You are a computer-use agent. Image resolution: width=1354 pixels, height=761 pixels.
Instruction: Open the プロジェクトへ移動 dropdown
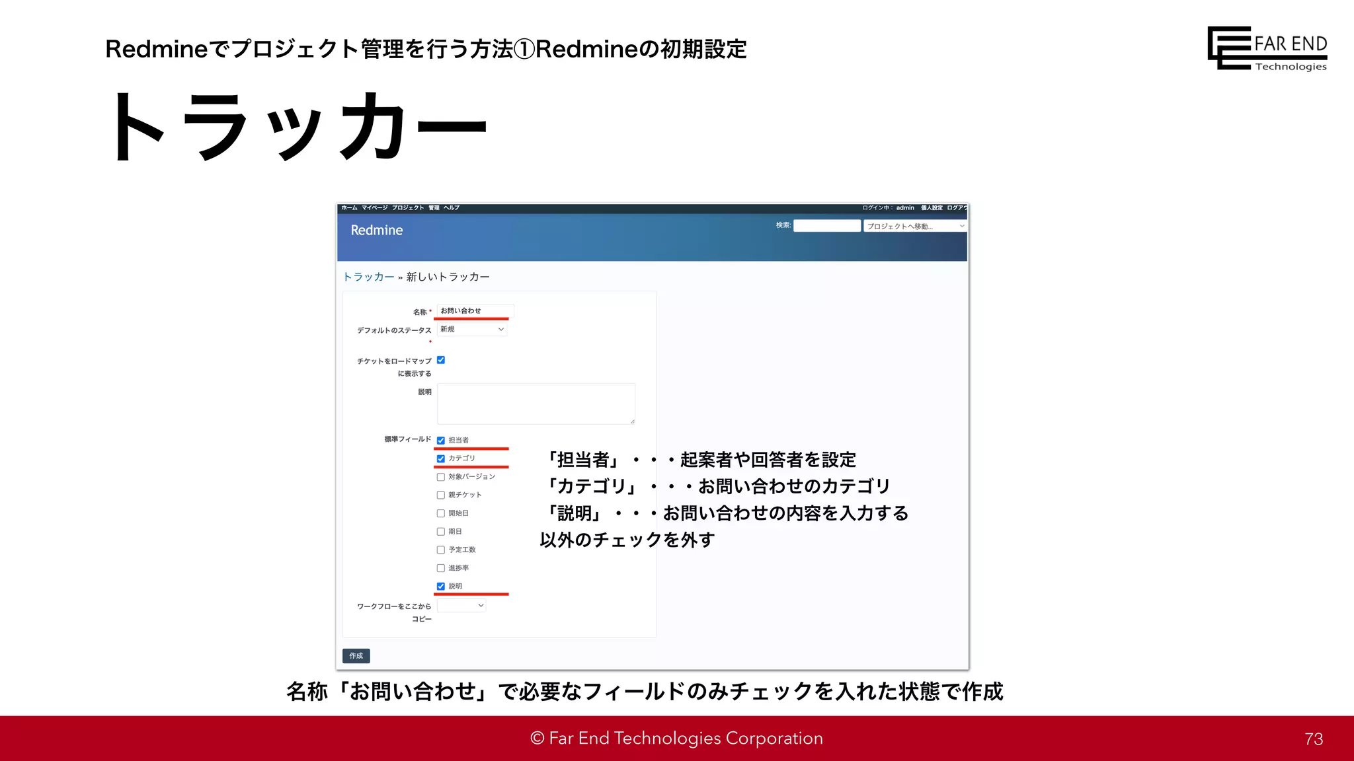(916, 226)
